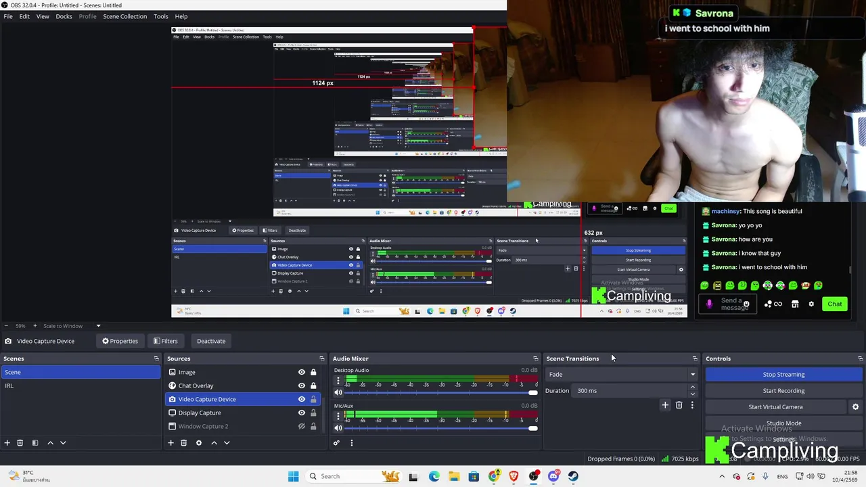Screen dimensions: 866x487
Task: Adjust Desktop Audio volume slider
Action: coord(442,392)
